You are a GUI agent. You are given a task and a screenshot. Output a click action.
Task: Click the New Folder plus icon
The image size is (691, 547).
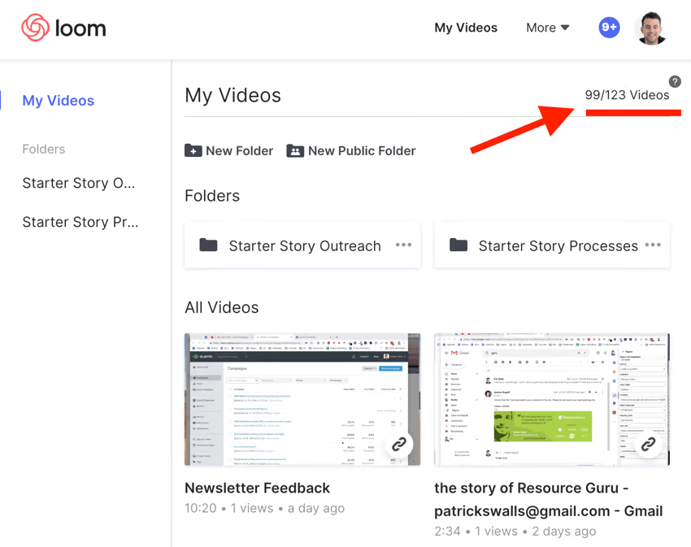[193, 150]
